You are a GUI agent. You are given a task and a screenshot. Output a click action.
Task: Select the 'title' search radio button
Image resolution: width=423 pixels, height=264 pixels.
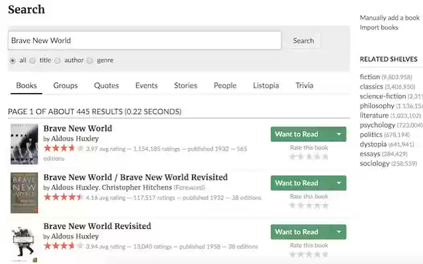click(x=32, y=60)
